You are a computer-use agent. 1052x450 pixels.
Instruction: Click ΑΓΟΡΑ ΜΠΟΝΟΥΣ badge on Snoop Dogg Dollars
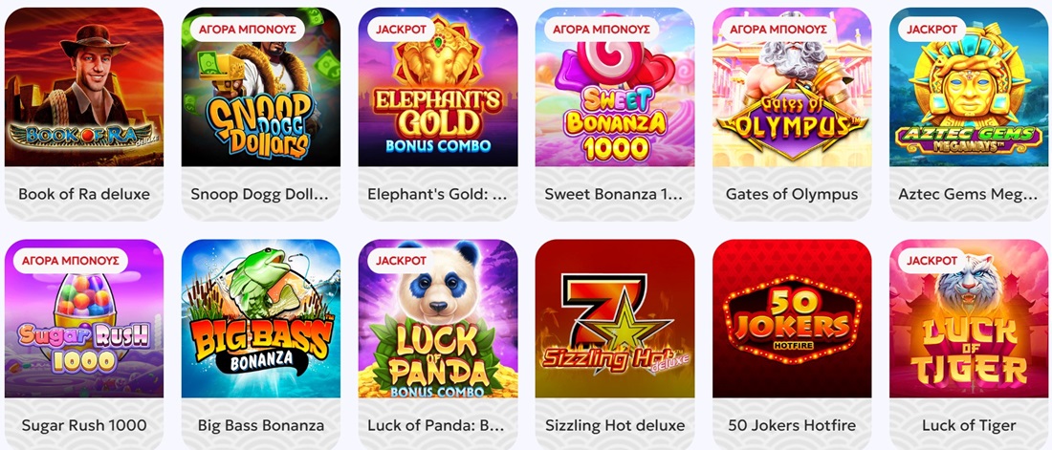click(248, 30)
